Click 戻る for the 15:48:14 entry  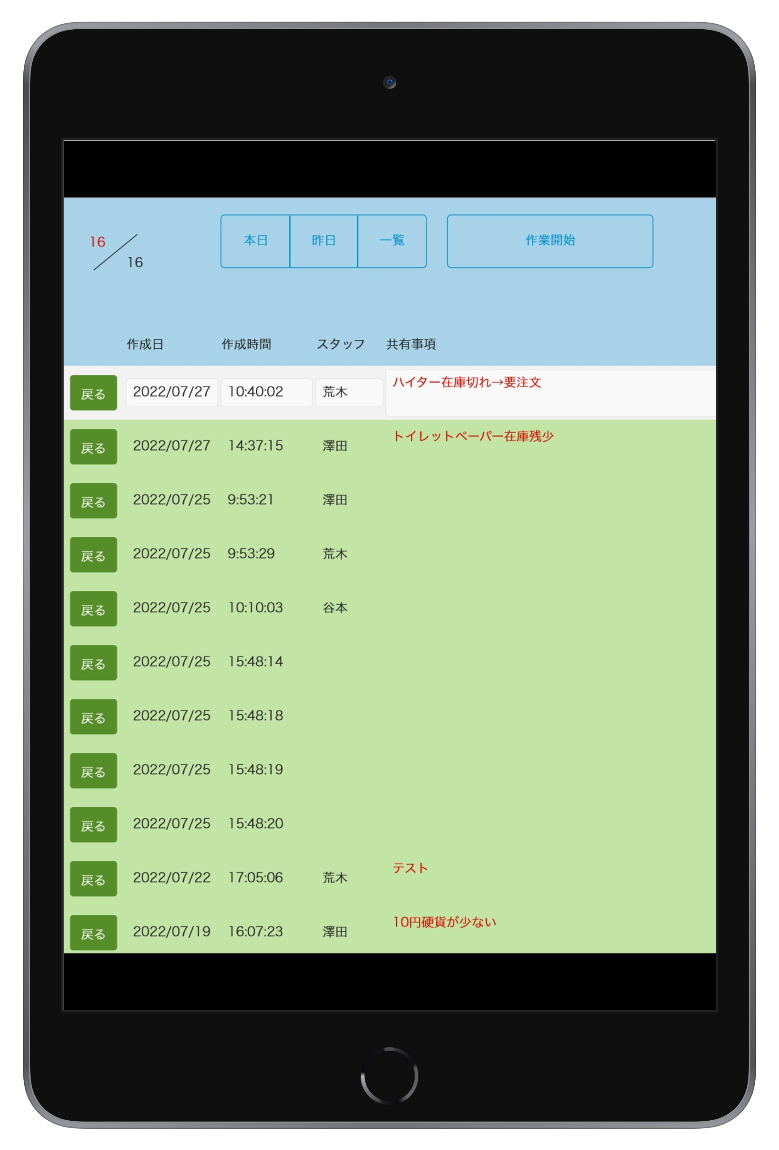point(93,663)
